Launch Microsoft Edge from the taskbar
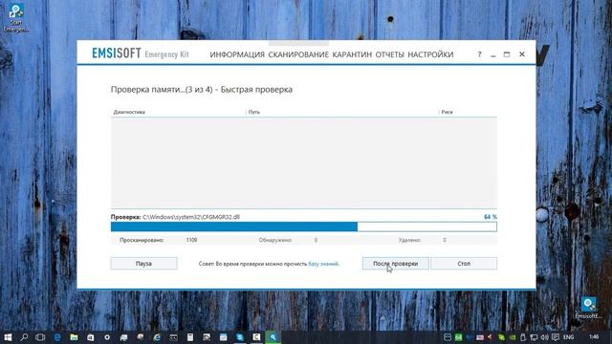Image resolution: width=612 pixels, height=344 pixels. pos(57,337)
